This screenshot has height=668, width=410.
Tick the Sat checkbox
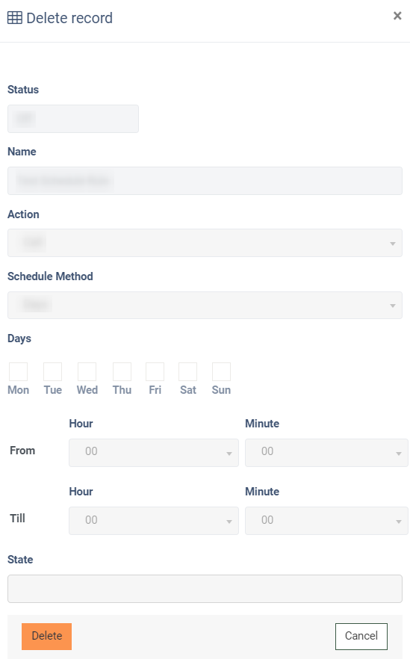click(187, 371)
